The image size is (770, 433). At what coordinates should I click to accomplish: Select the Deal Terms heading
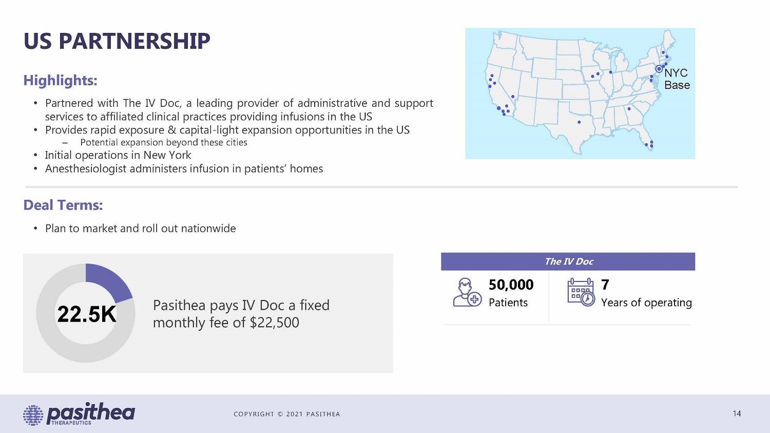point(63,205)
